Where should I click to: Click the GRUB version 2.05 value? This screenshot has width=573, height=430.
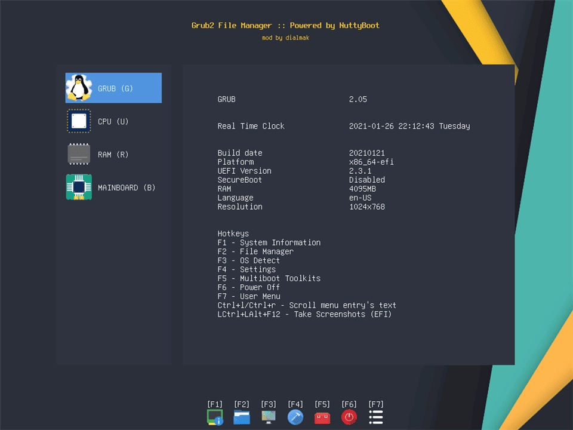click(358, 99)
